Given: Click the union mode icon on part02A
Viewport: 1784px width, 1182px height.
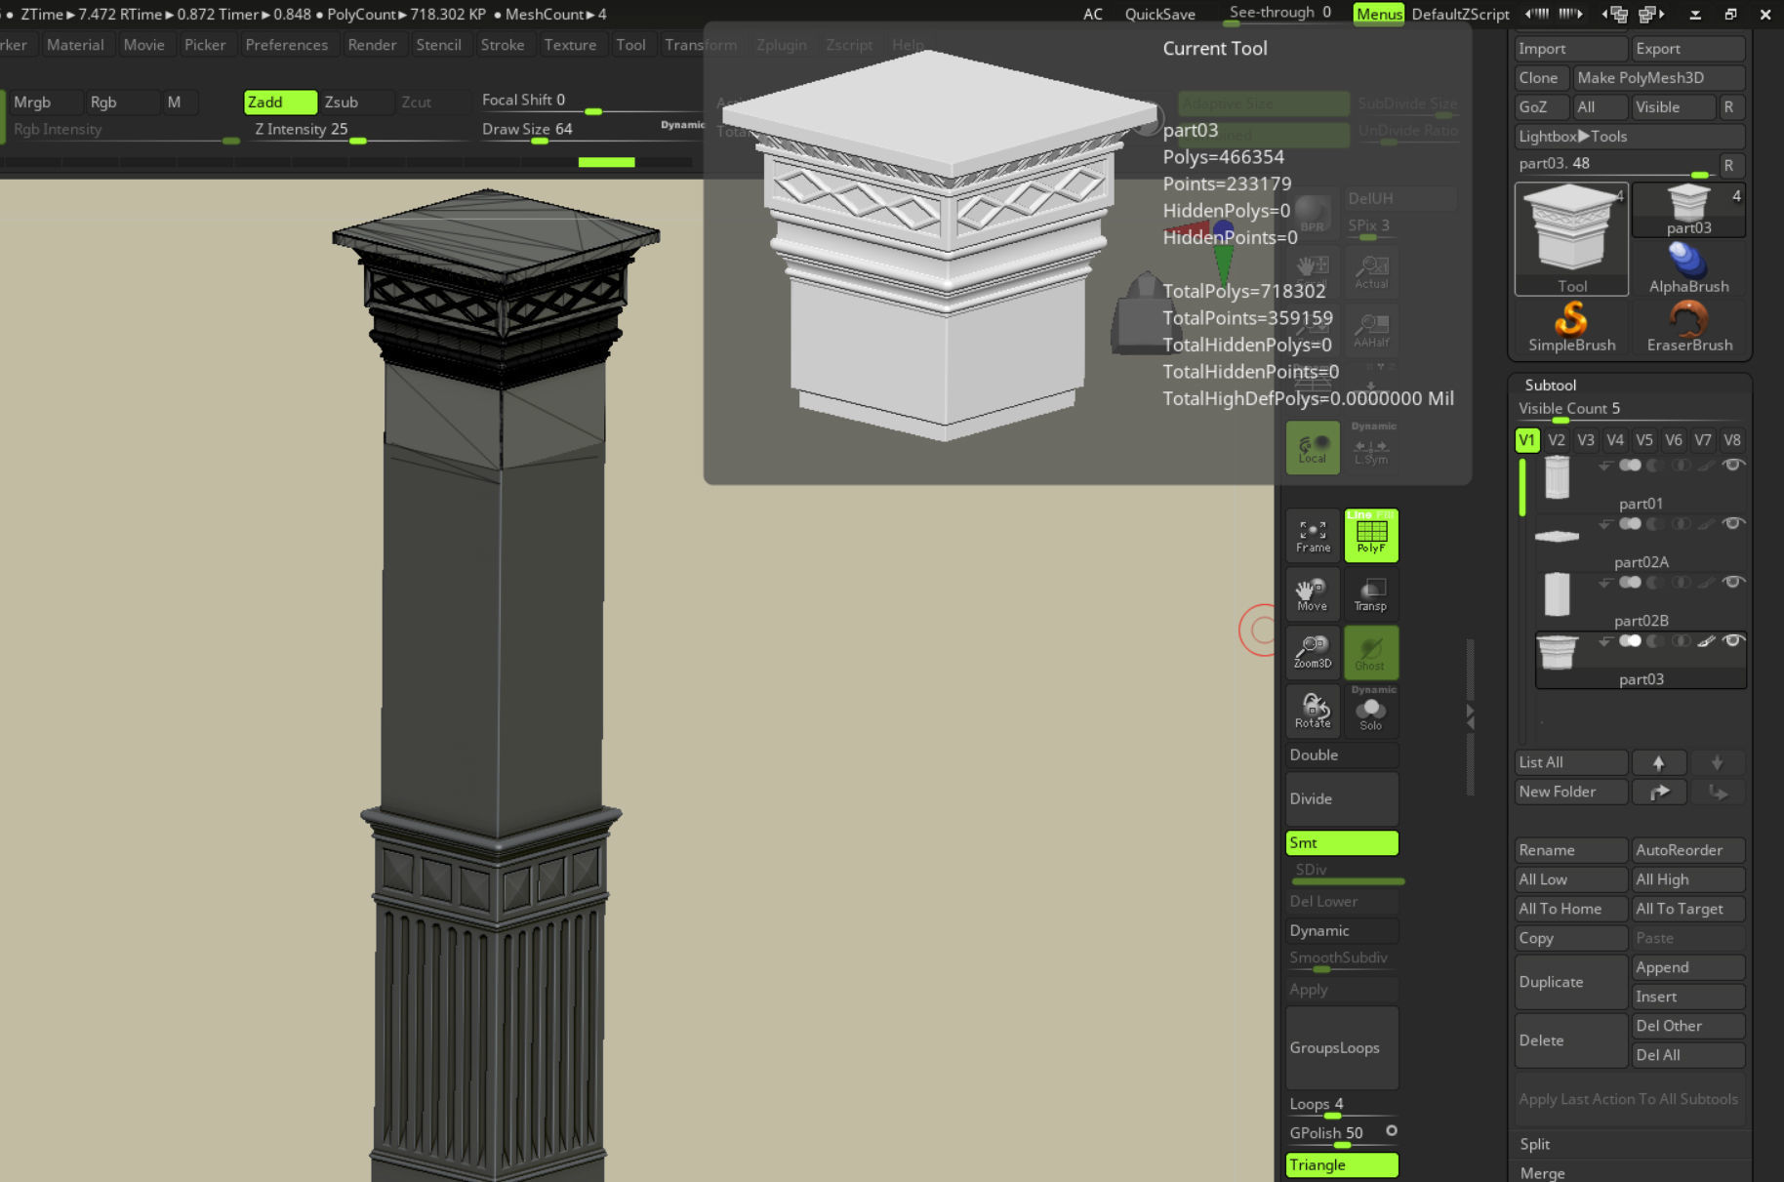Looking at the screenshot, I should point(1630,524).
